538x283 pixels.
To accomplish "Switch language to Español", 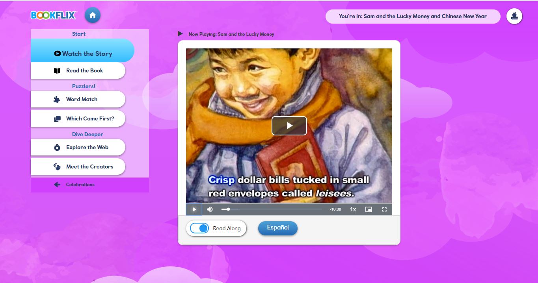I will click(x=278, y=228).
